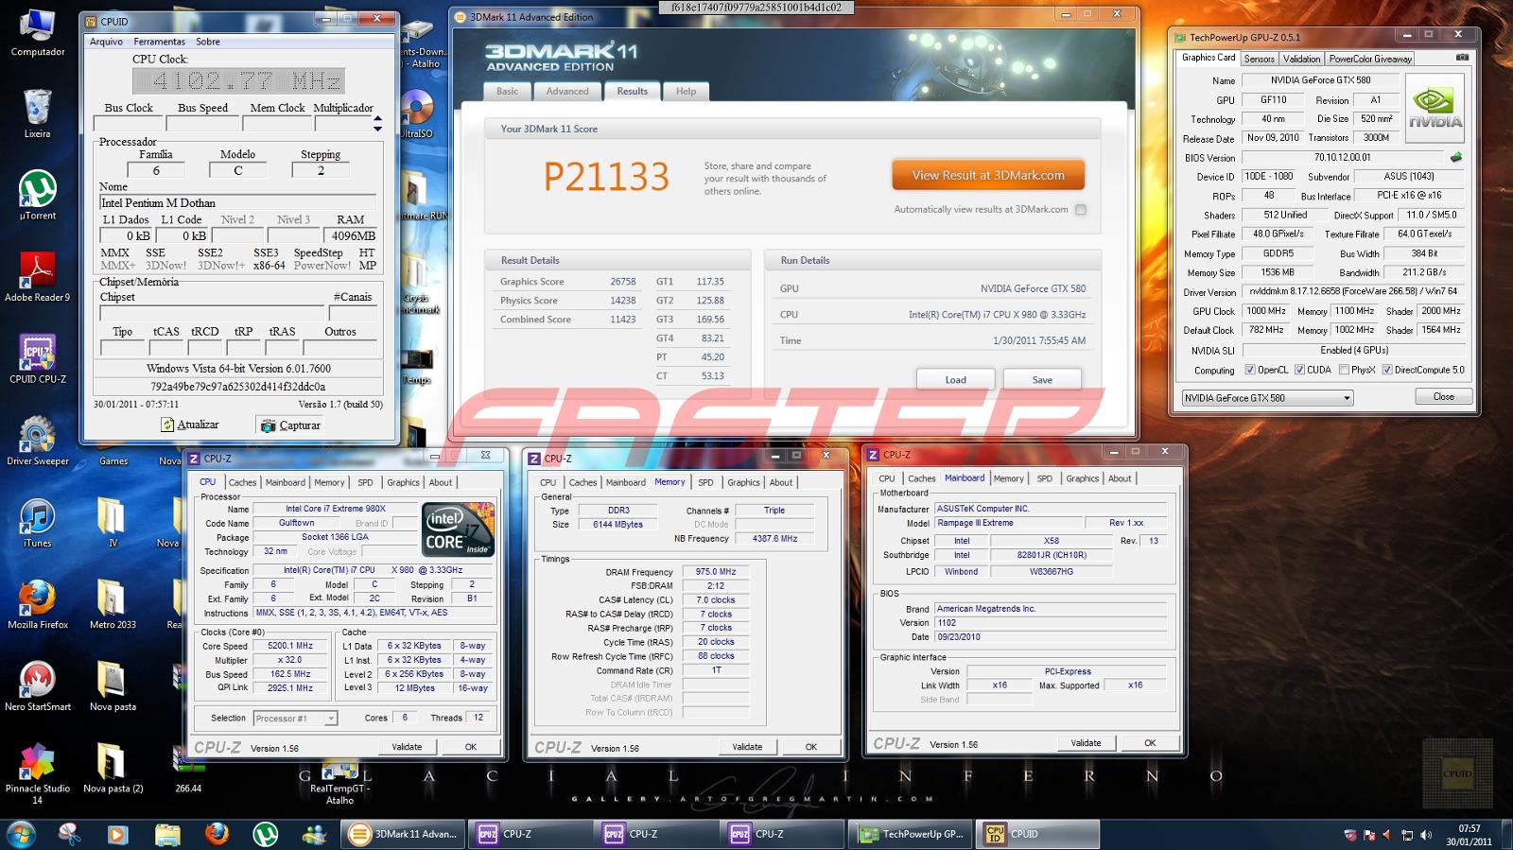Click the Intel Pentium M Dothan name field
Screen dimensions: 1513x850
237,203
